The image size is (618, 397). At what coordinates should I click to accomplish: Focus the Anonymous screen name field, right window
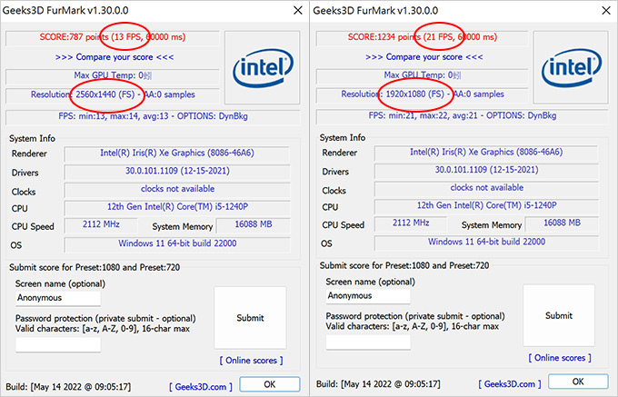[x=368, y=296]
